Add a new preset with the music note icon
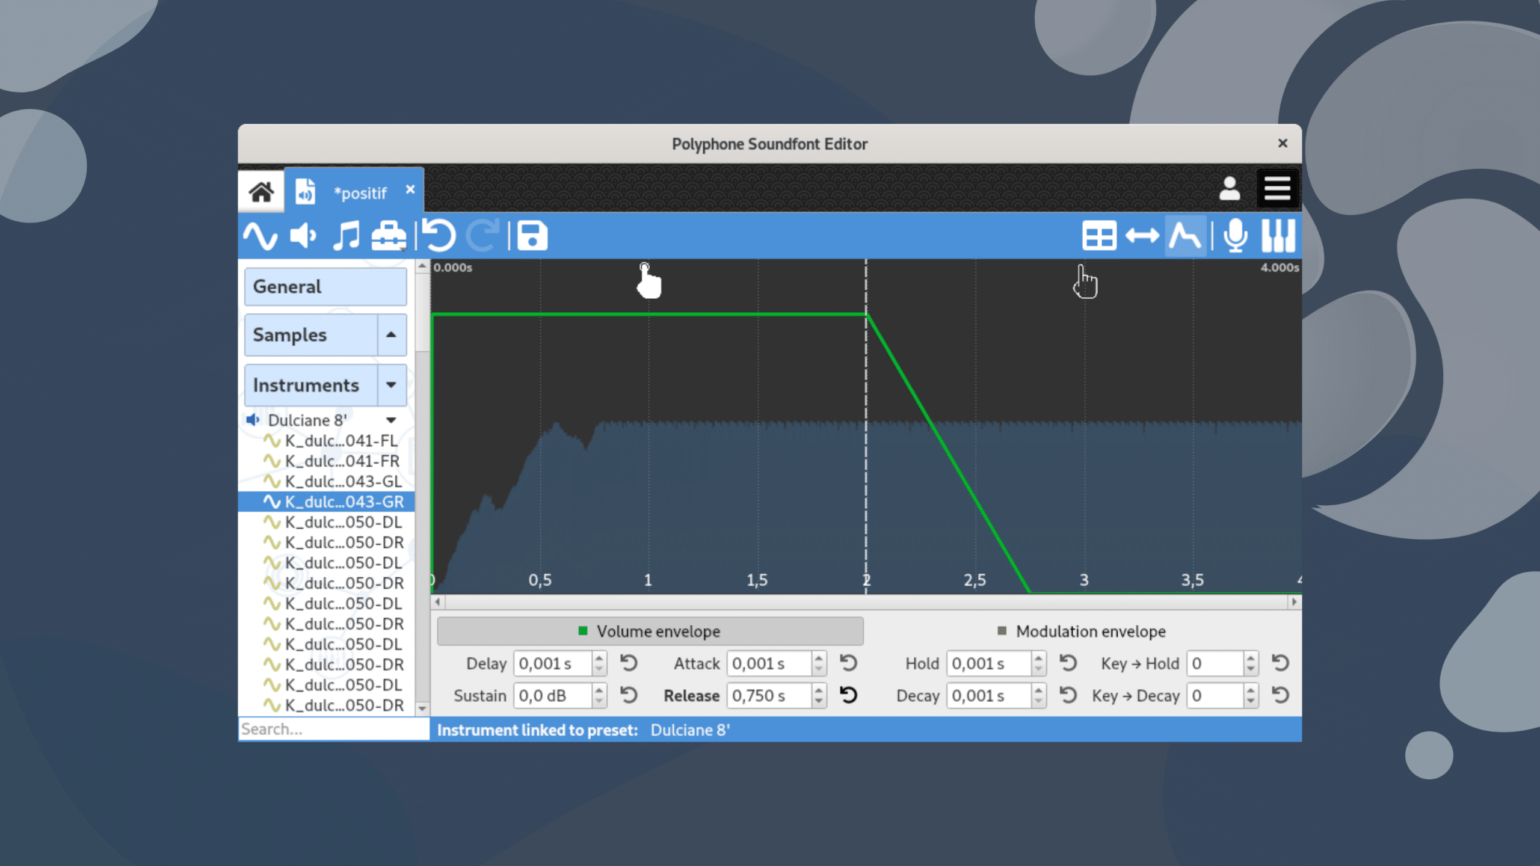 pyautogui.click(x=346, y=236)
